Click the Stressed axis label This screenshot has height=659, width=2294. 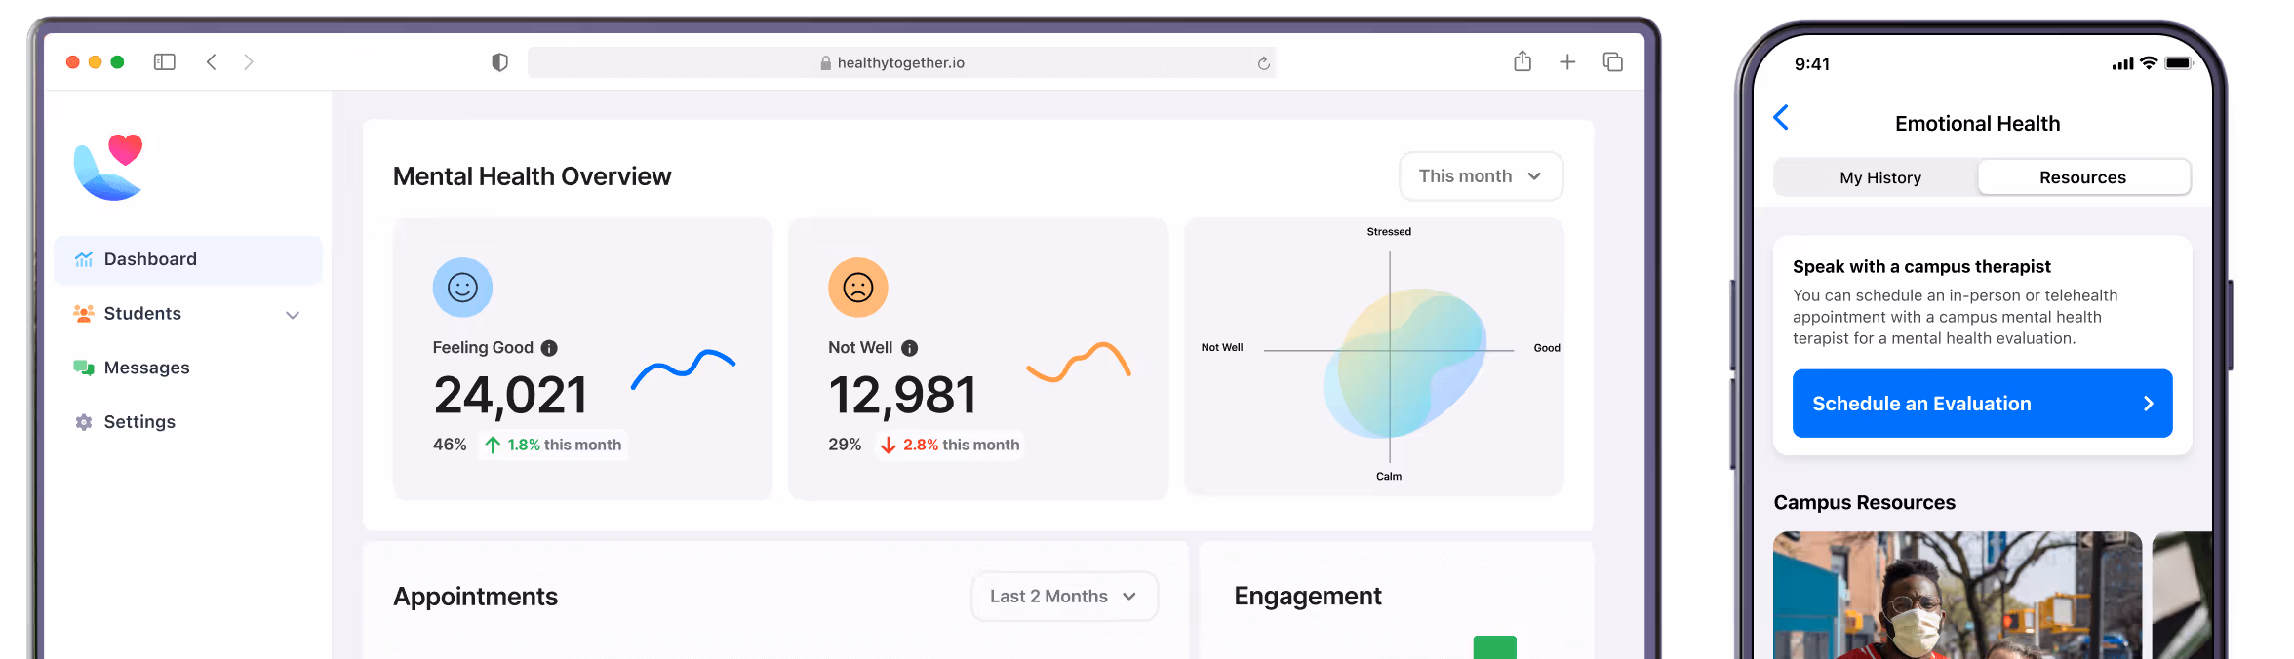pos(1389,232)
